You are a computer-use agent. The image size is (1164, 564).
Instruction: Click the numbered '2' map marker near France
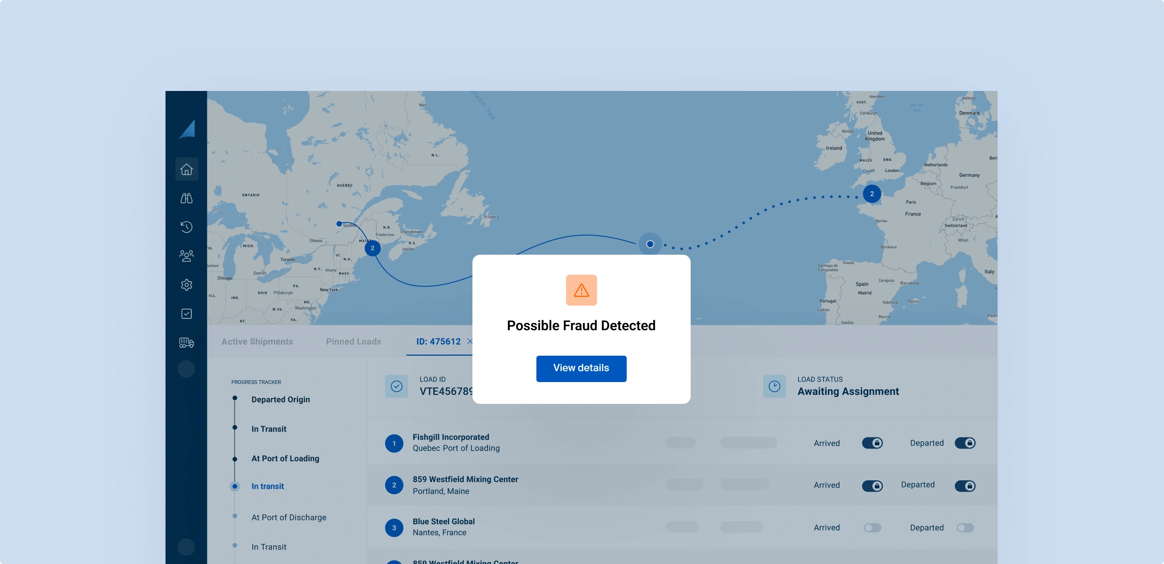(x=872, y=193)
